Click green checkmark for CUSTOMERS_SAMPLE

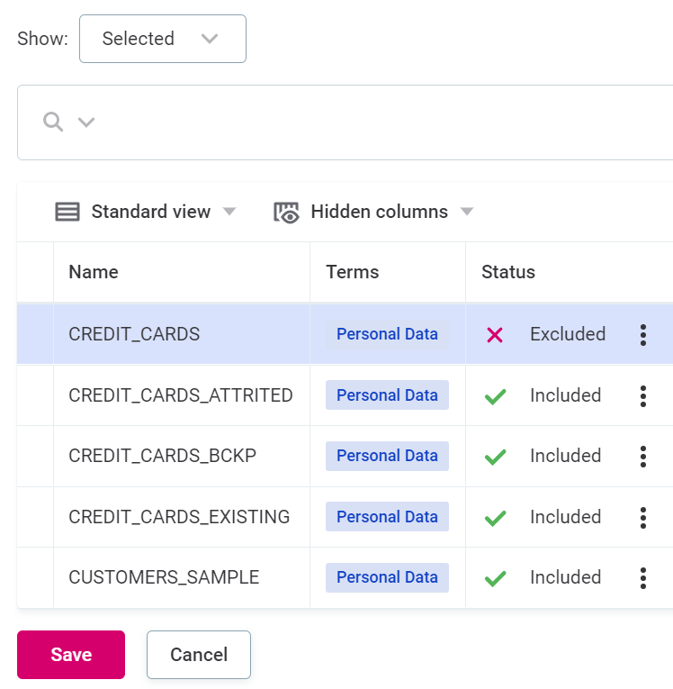point(495,578)
